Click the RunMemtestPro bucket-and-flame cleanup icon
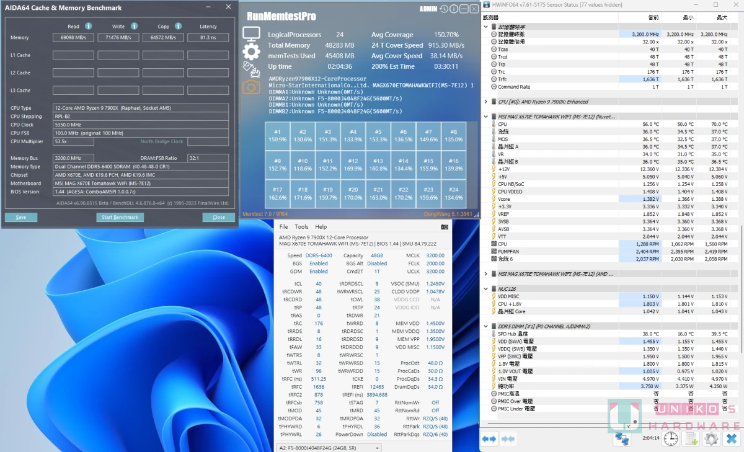 pyautogui.click(x=250, y=68)
